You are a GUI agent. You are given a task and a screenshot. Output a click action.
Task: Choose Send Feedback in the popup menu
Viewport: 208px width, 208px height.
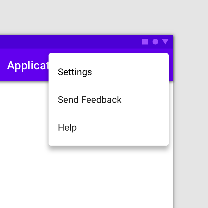tap(109, 100)
